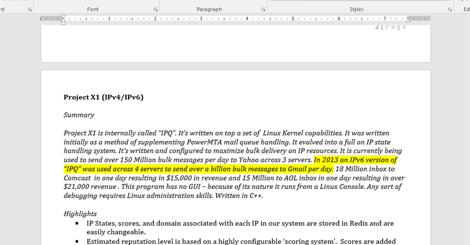Screen dimensions: 470x245
Task: Select the First Line Indent ruler marker
Action: coord(63,16)
